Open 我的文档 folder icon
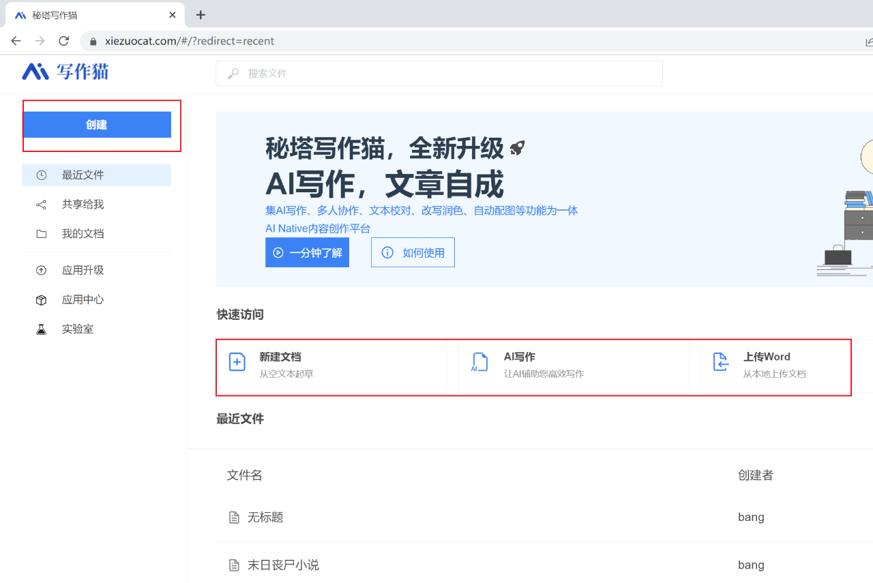 [x=41, y=233]
